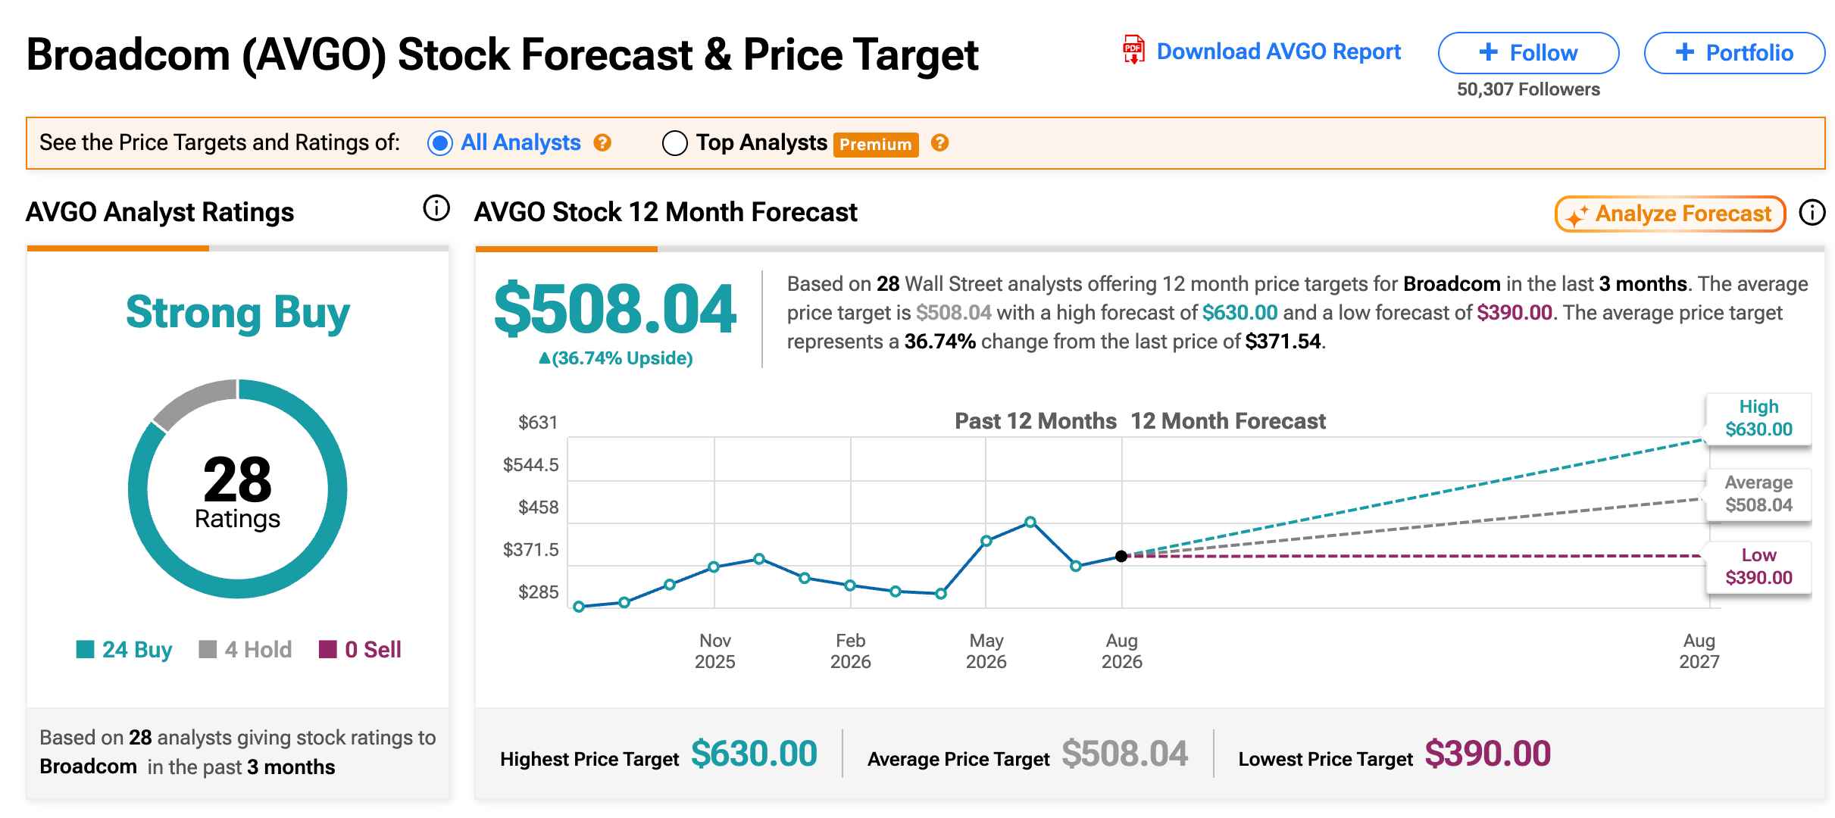This screenshot has width=1835, height=818.
Task: Click the 'Highest Price Target' label
Action: coord(589,759)
